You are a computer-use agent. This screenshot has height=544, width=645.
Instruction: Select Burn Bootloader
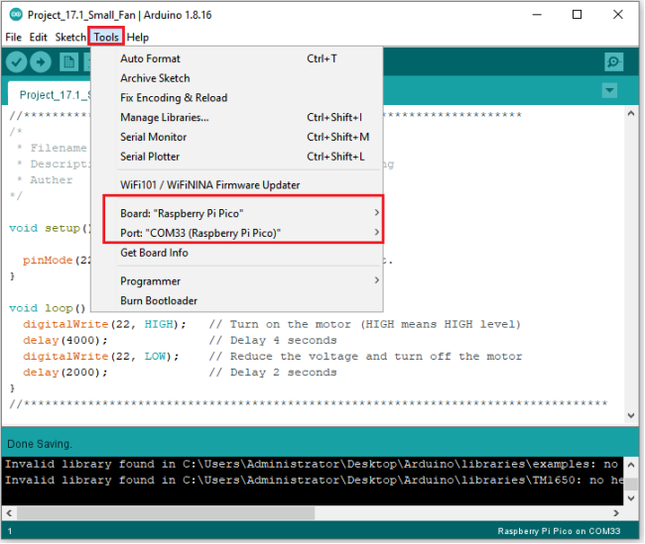237,301
